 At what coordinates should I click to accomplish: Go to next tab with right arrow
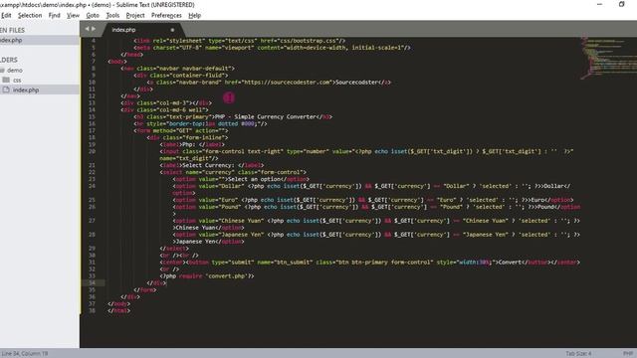pyautogui.click(x=94, y=29)
